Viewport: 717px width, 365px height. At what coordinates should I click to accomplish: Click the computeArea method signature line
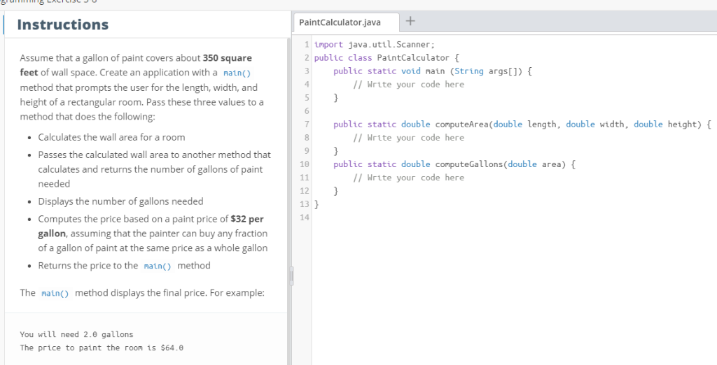click(522, 124)
